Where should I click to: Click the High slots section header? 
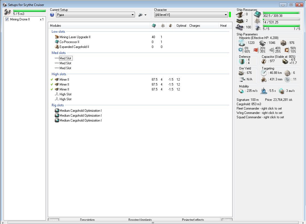coord(59,74)
